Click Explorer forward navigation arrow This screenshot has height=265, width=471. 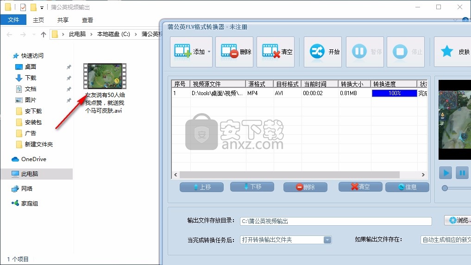[23, 35]
